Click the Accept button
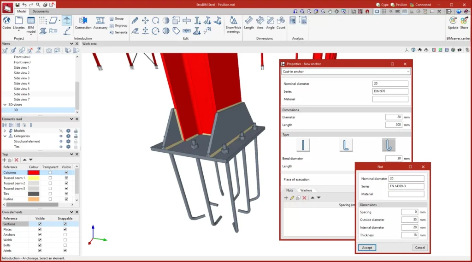This screenshot has height=262, width=472. pyautogui.click(x=367, y=248)
